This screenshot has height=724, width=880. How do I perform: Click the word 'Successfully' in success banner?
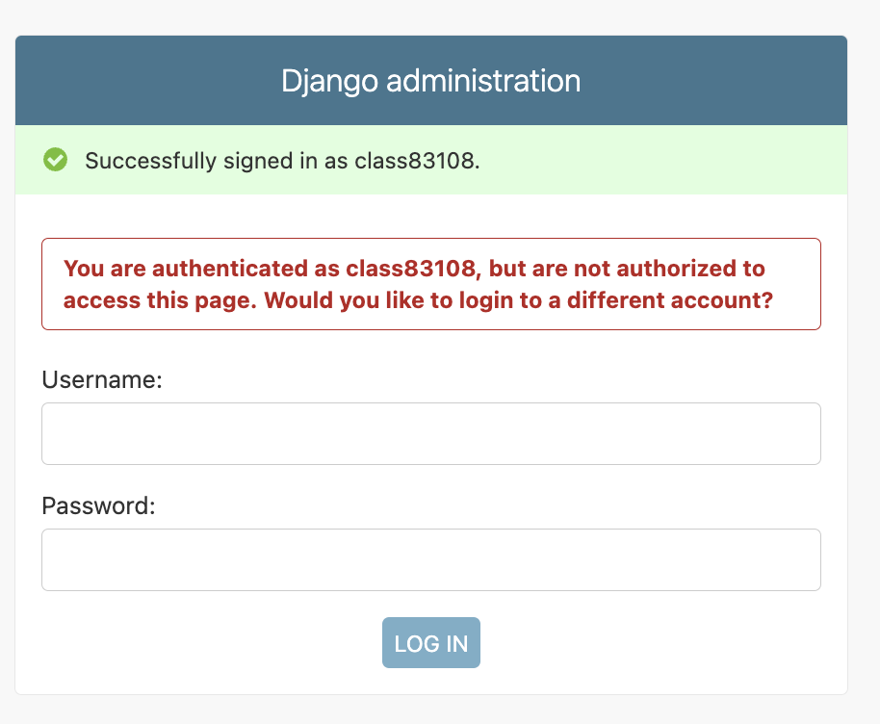click(150, 161)
